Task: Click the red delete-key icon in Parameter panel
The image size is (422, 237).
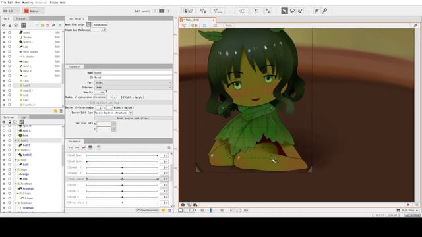Action: point(84,147)
